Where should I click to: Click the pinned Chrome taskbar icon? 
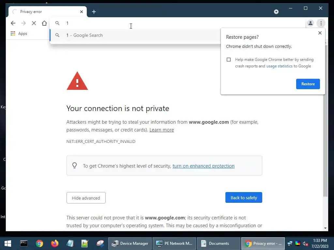[39, 243]
